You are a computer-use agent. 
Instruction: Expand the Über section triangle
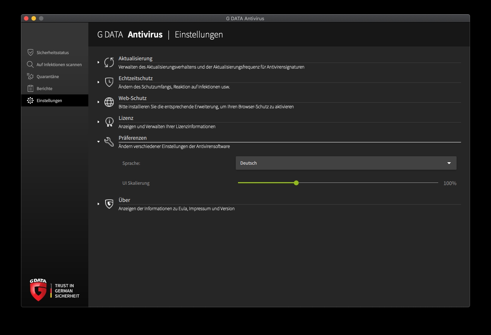98,204
